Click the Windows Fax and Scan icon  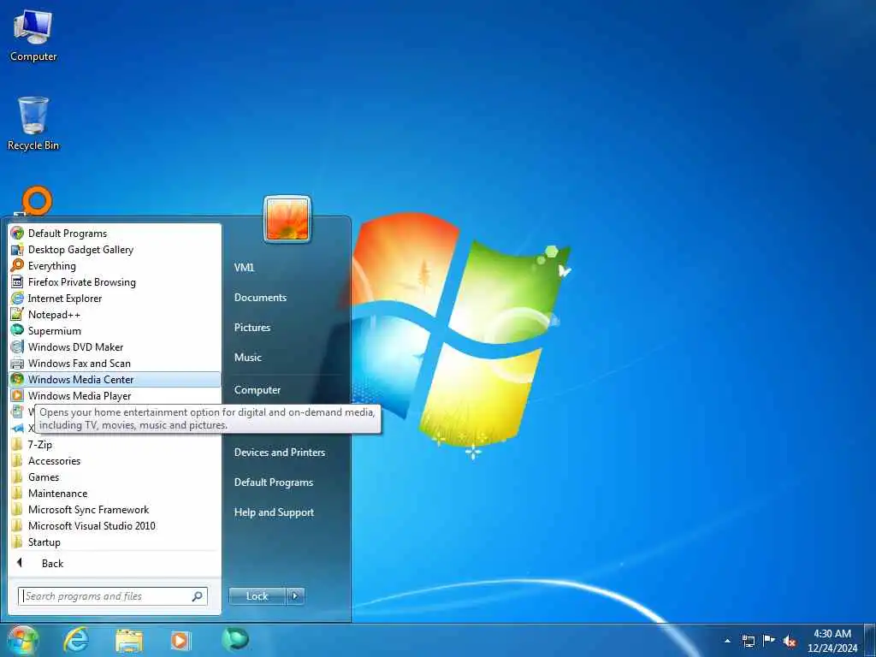(17, 363)
